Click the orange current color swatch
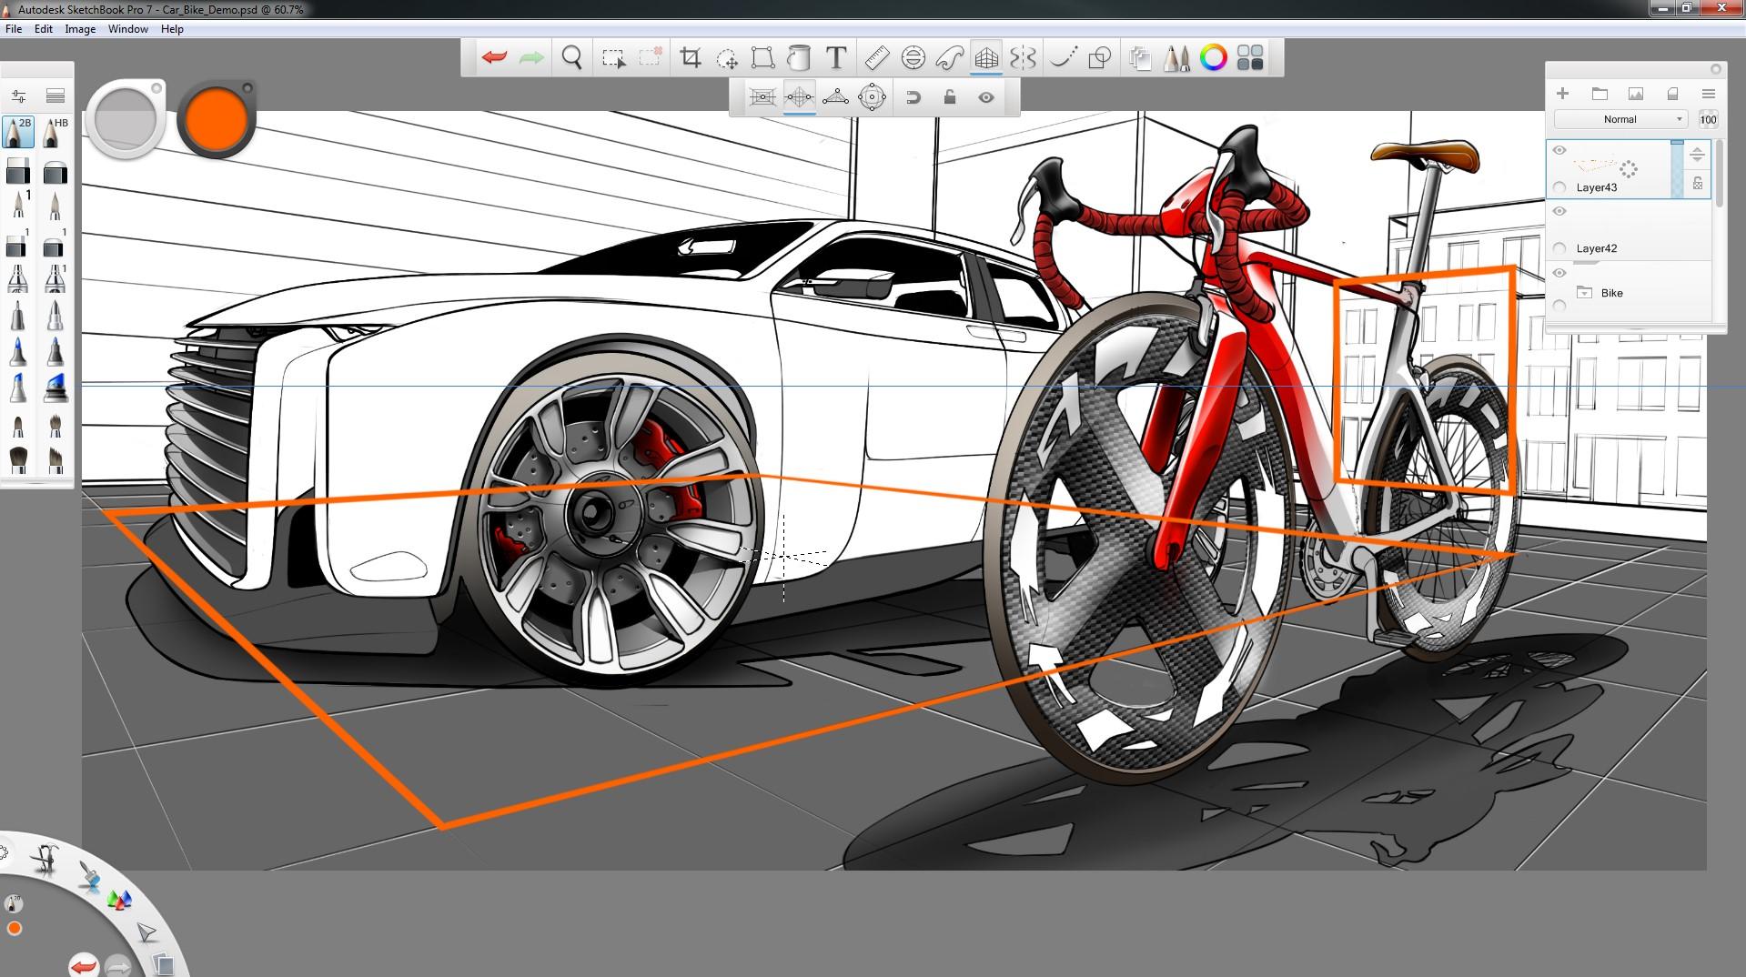The image size is (1746, 977). pyautogui.click(x=216, y=119)
